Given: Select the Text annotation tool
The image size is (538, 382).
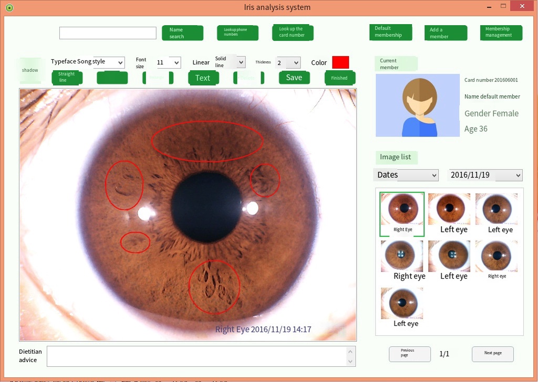Looking at the screenshot, I should tap(203, 77).
